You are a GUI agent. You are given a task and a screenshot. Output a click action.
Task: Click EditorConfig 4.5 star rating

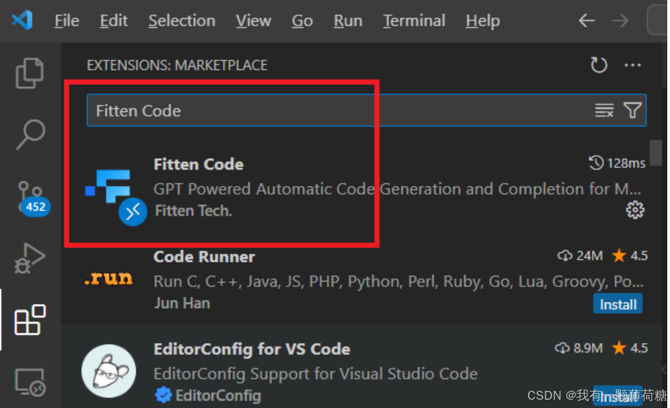click(x=630, y=348)
